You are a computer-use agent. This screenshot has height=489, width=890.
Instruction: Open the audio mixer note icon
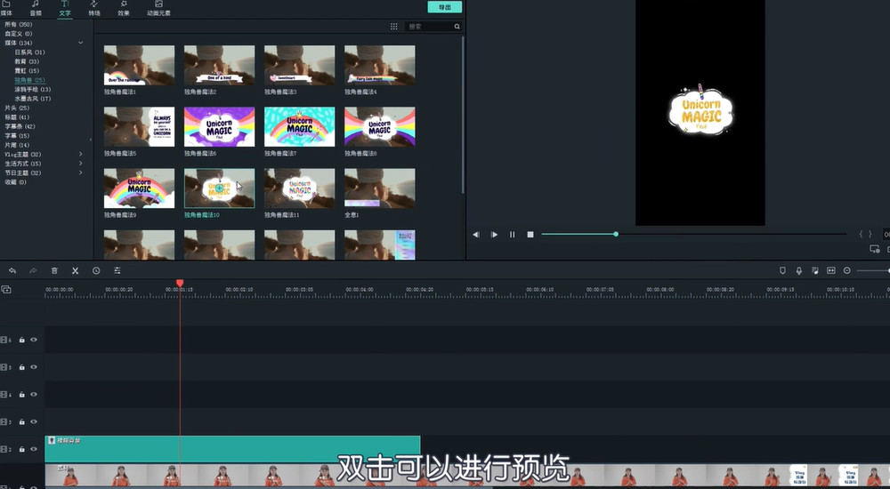pyautogui.click(x=815, y=271)
